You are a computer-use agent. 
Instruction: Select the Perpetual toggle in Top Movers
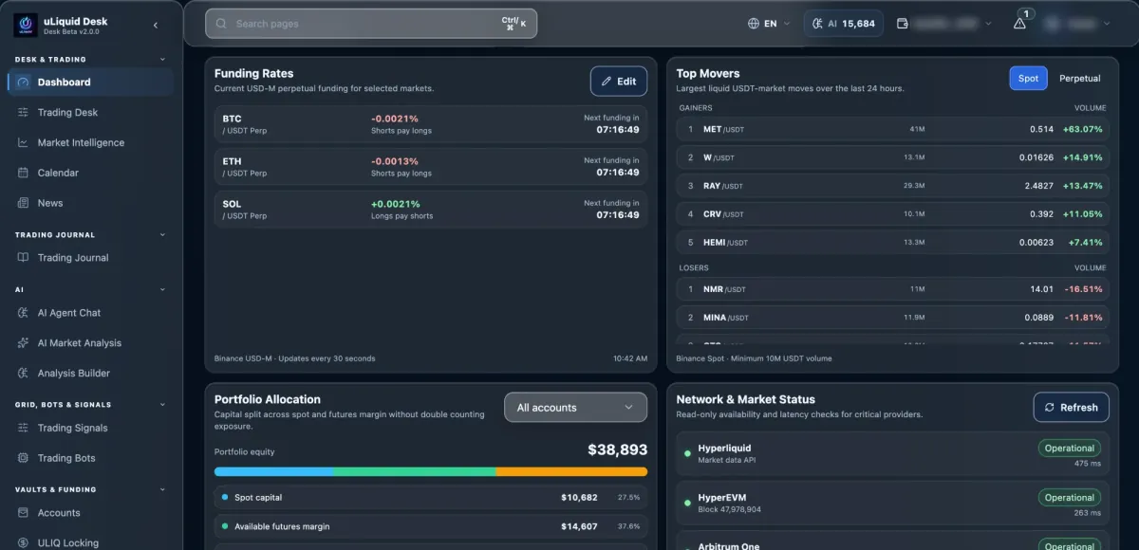[x=1080, y=79]
